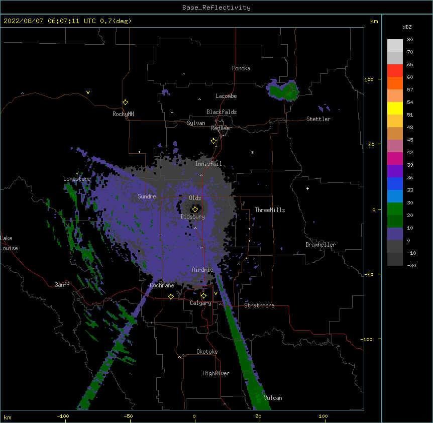Pick the blue 36-33 dBZ swatch
The height and width of the screenshot is (423, 433).
[x=395, y=183]
